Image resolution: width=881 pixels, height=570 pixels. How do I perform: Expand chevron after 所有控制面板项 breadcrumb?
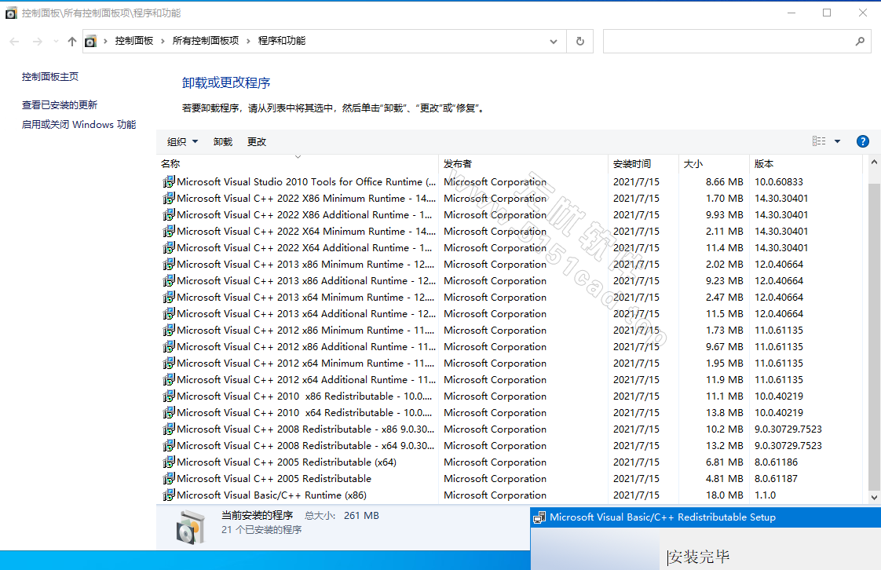tap(248, 41)
